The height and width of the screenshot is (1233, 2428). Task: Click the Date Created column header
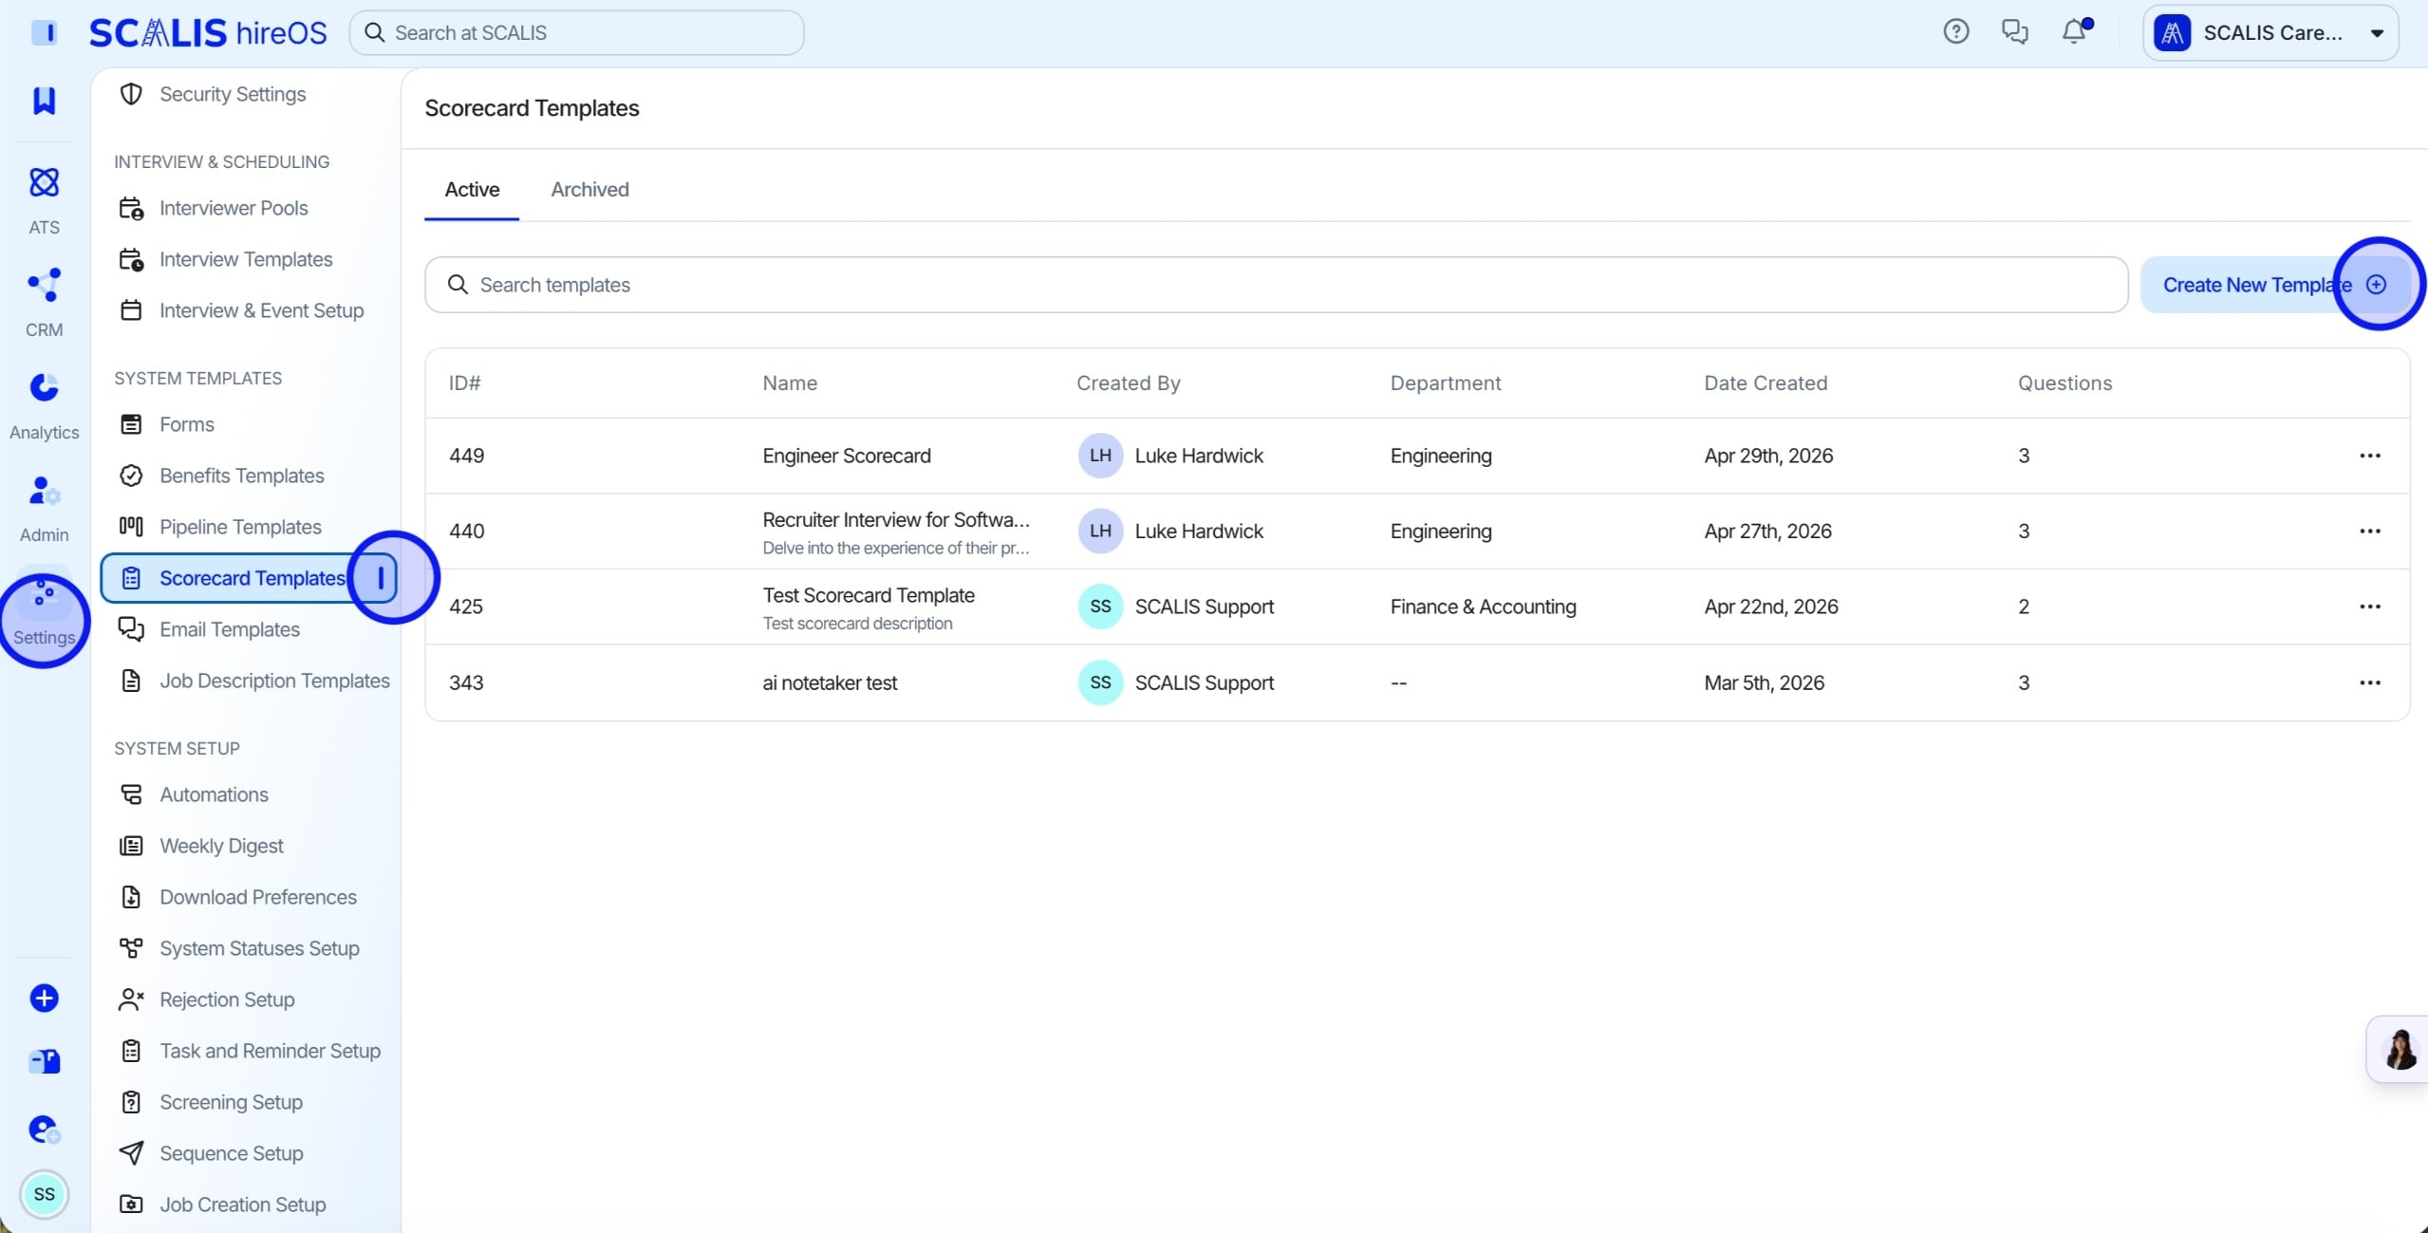click(x=1765, y=383)
